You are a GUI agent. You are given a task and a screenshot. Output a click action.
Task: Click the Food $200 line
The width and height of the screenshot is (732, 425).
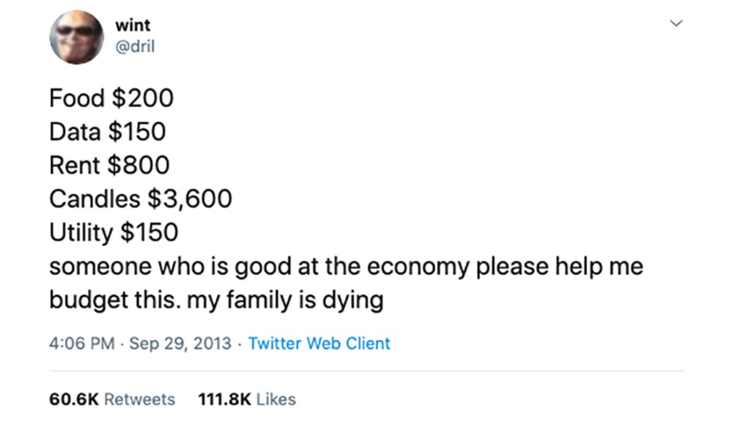(111, 98)
